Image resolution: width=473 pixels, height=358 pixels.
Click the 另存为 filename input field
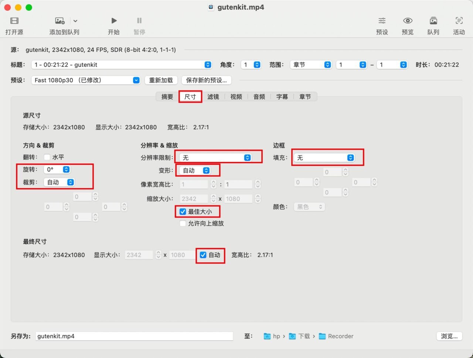pyautogui.click(x=134, y=336)
